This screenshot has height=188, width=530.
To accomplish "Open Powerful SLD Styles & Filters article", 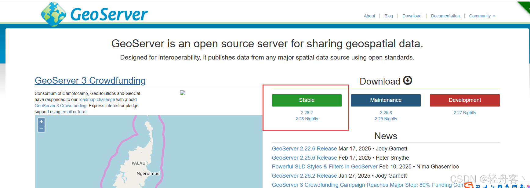I will pos(325,167).
